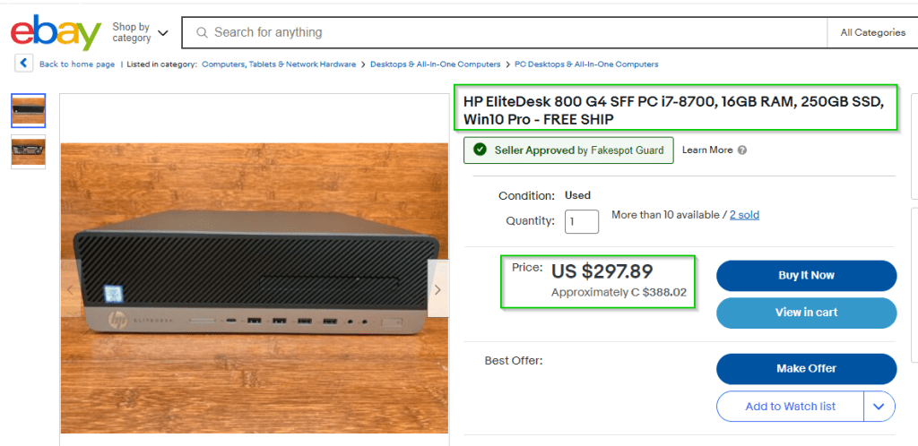
Task: Select the second product thumbnail
Action: 29,151
